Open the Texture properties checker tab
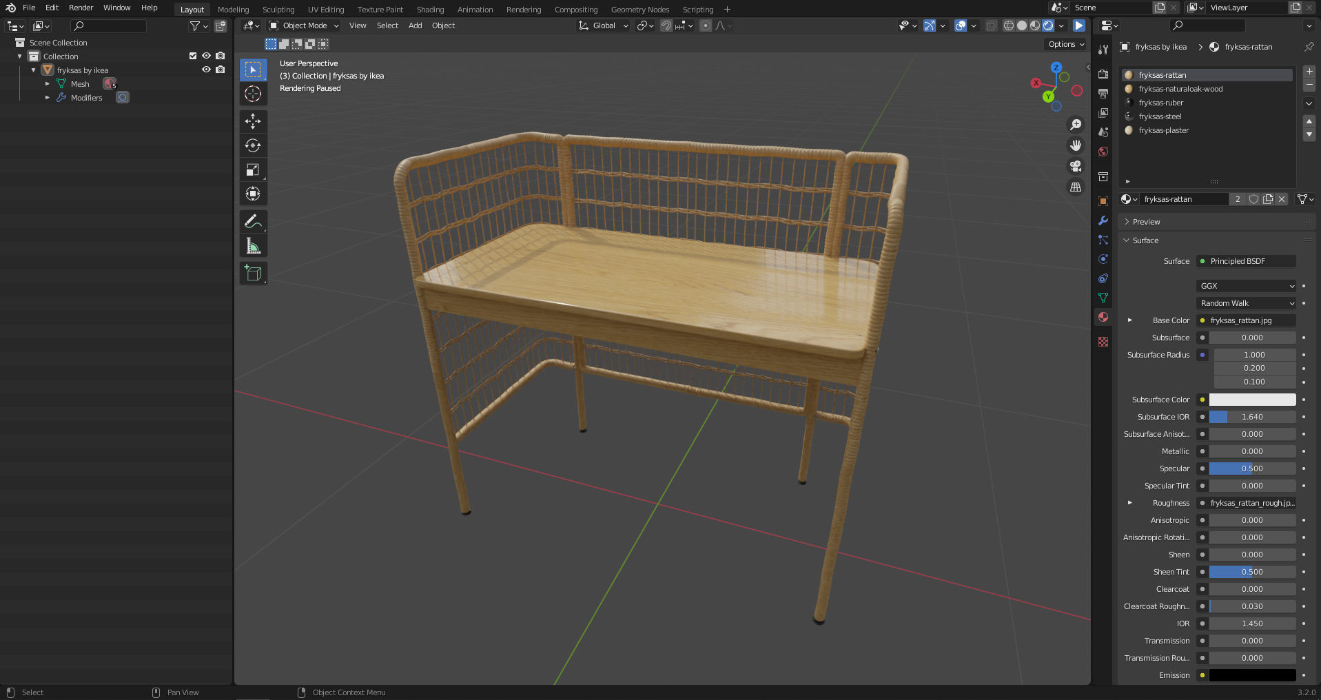Image resolution: width=1321 pixels, height=700 pixels. coord(1103,342)
